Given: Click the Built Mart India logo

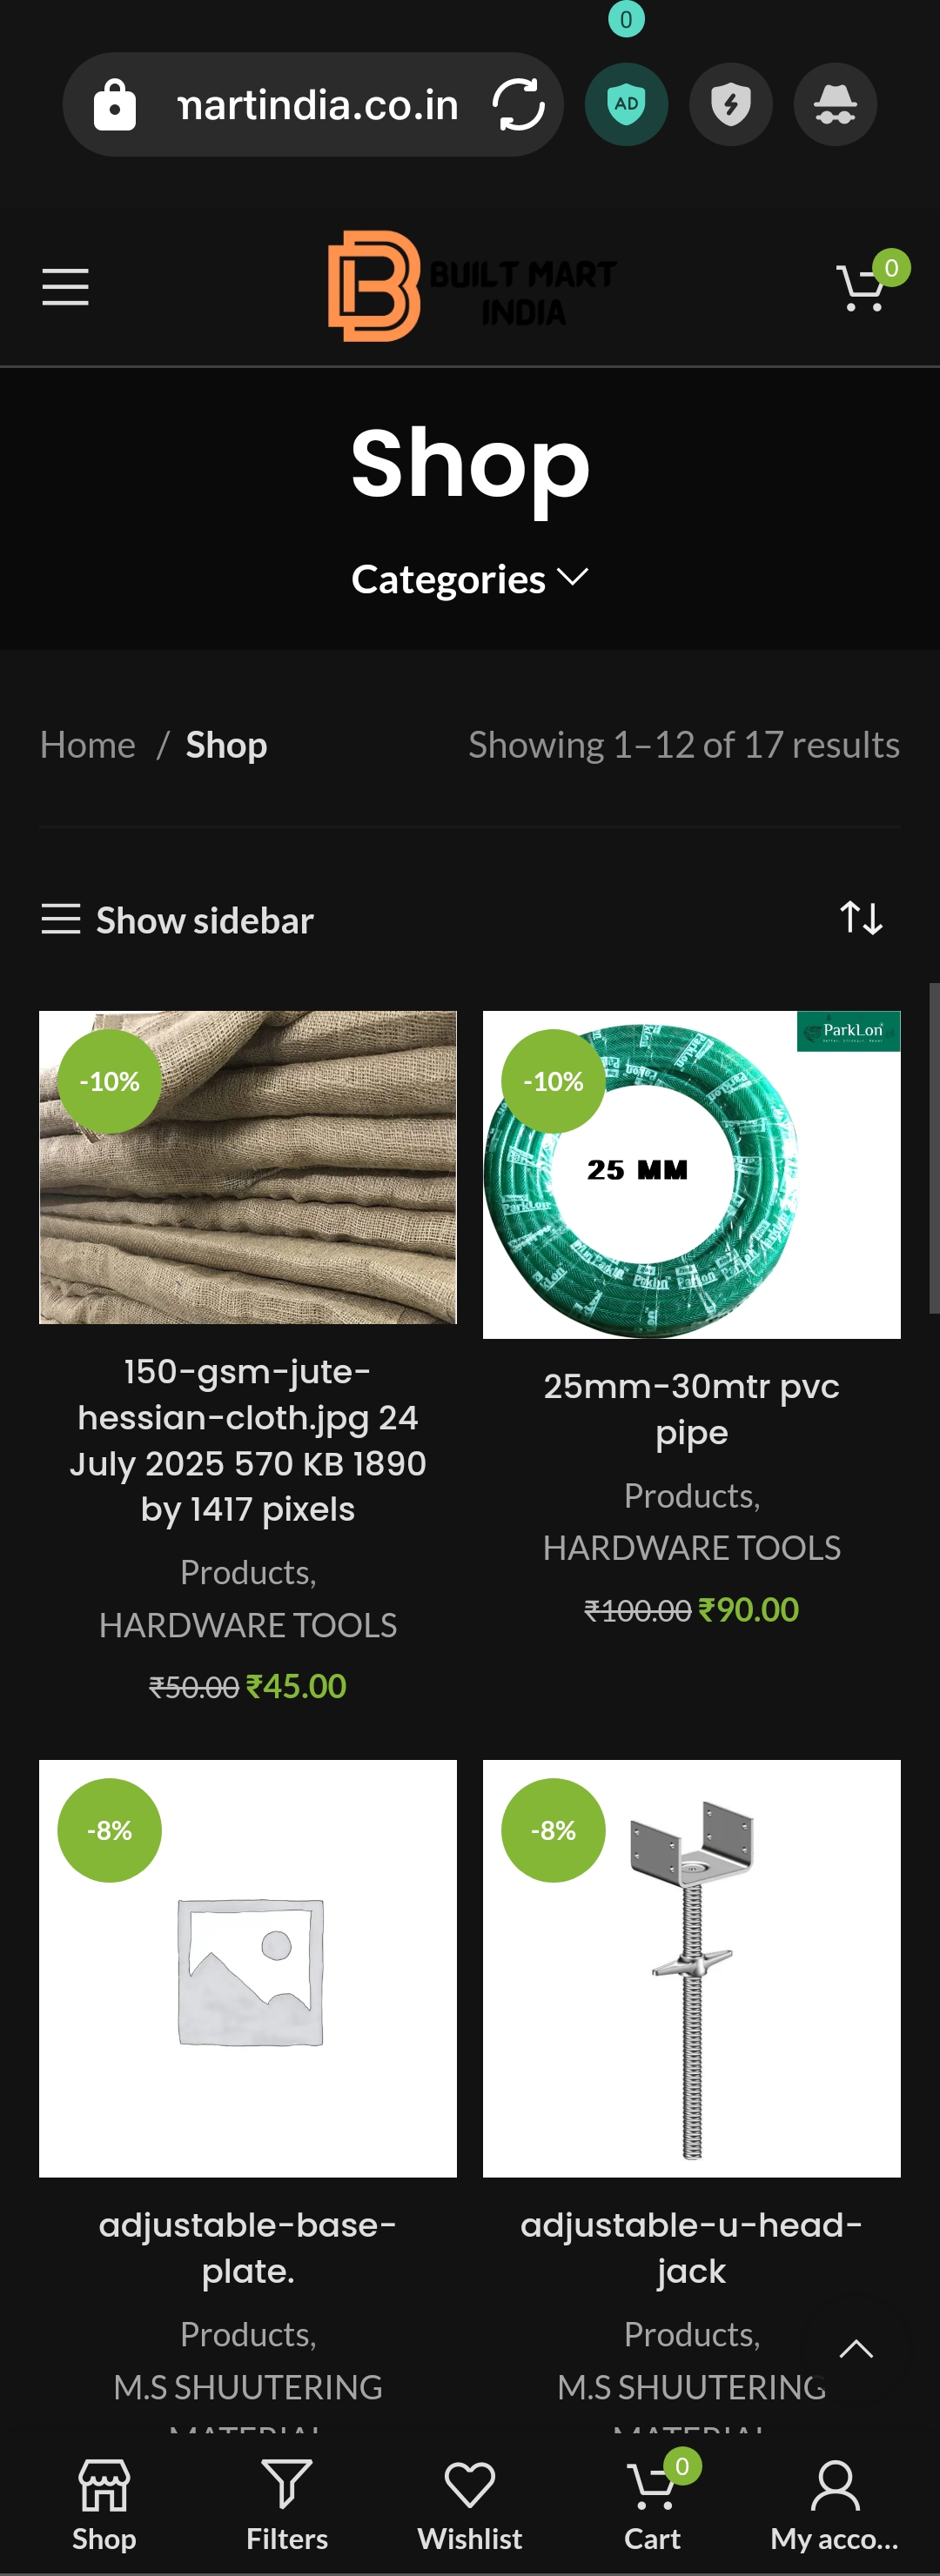Looking at the screenshot, I should 472,287.
